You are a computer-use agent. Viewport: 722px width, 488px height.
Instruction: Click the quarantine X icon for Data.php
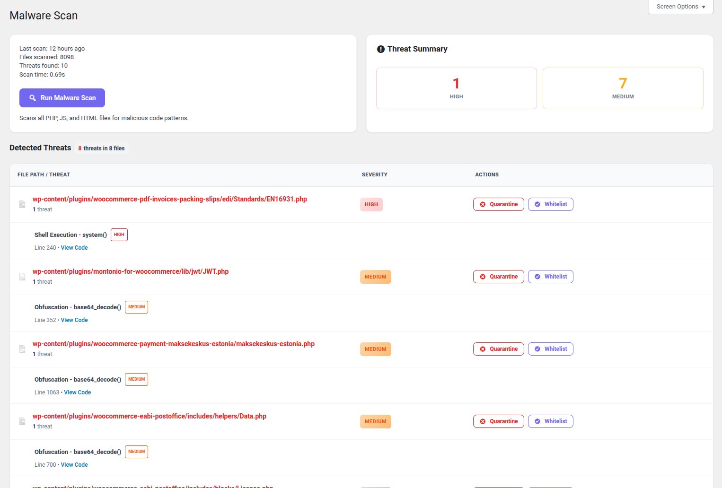[483, 421]
